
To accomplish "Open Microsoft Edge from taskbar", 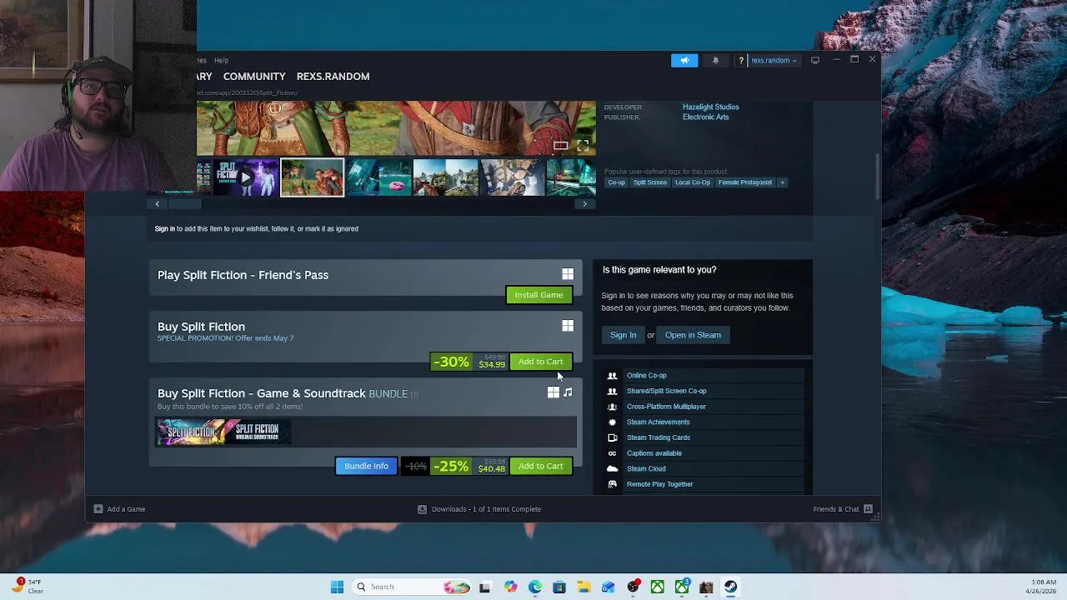I will click(x=534, y=587).
